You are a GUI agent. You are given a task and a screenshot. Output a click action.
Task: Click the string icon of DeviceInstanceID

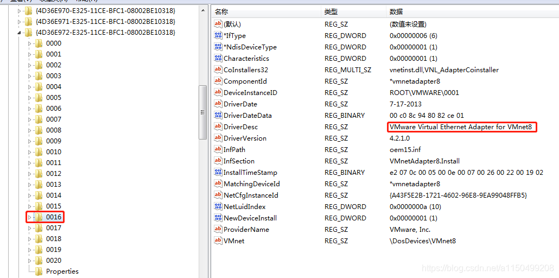click(x=218, y=93)
